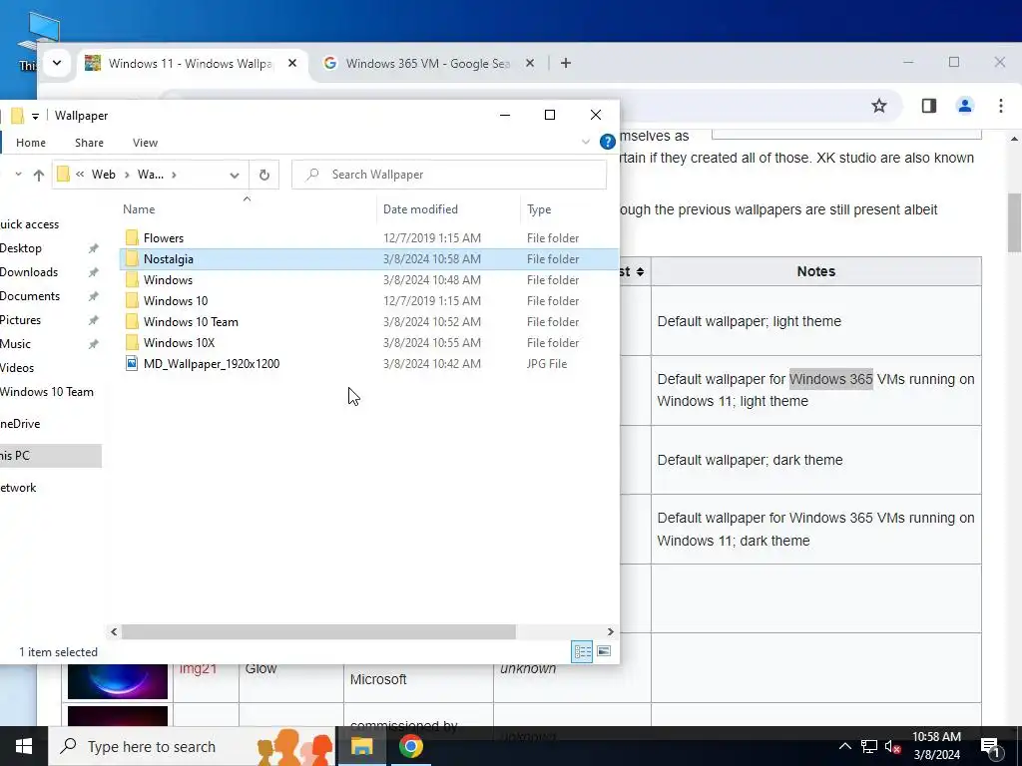The height and width of the screenshot is (766, 1022).
Task: Click the Explorer horizontal scrollbar thumb
Action: pyautogui.click(x=318, y=631)
